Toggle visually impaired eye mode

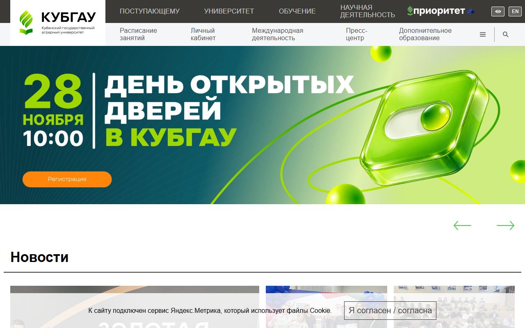[498, 11]
